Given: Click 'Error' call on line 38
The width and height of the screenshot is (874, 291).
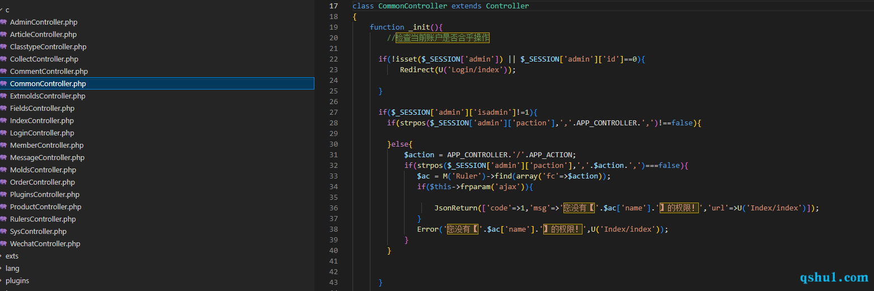Looking at the screenshot, I should click(x=427, y=229).
